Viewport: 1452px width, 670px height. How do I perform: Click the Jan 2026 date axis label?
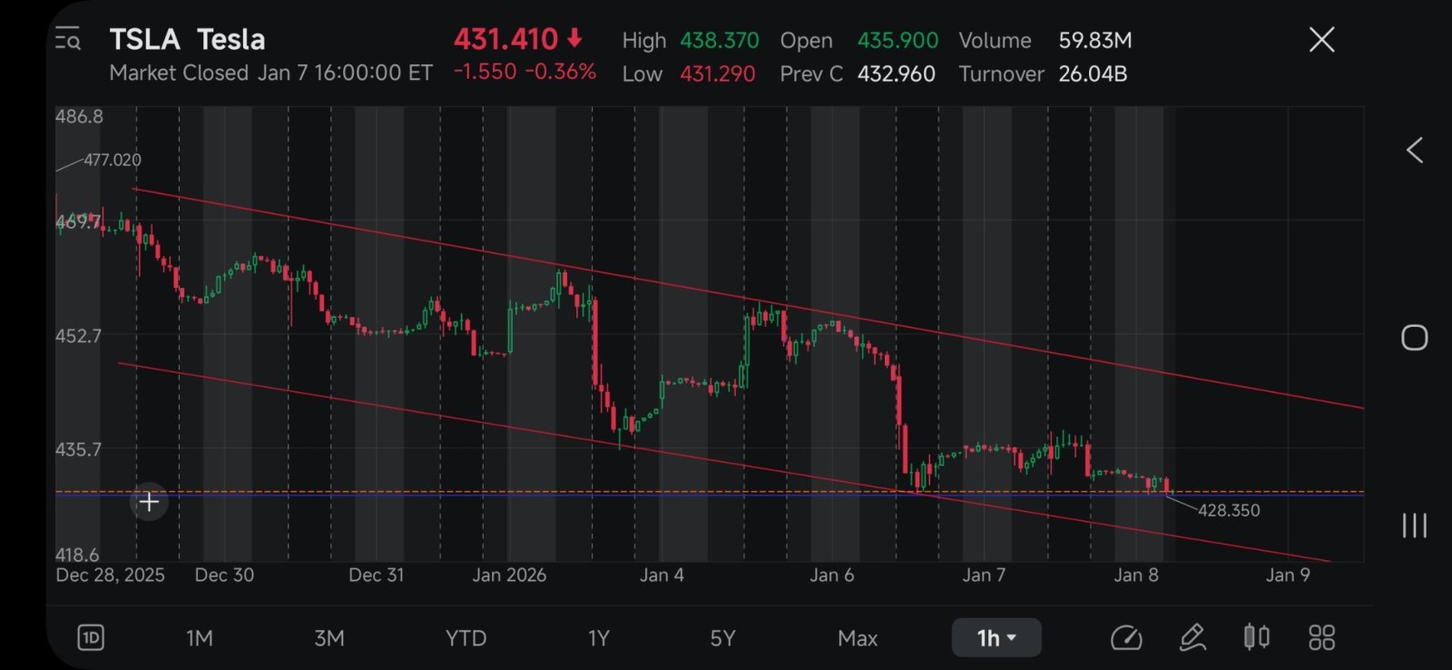(x=509, y=575)
